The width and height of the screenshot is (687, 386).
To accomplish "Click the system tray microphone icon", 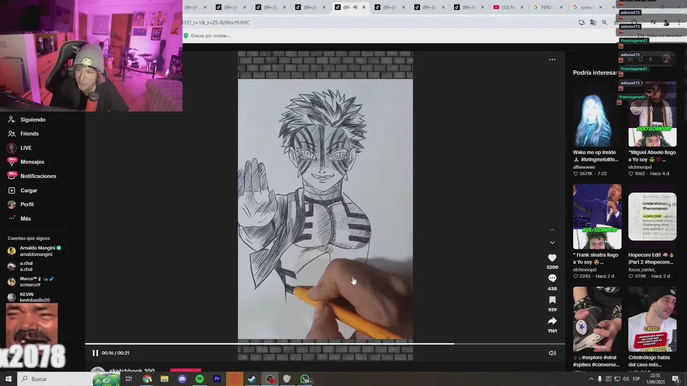I will click(600, 379).
